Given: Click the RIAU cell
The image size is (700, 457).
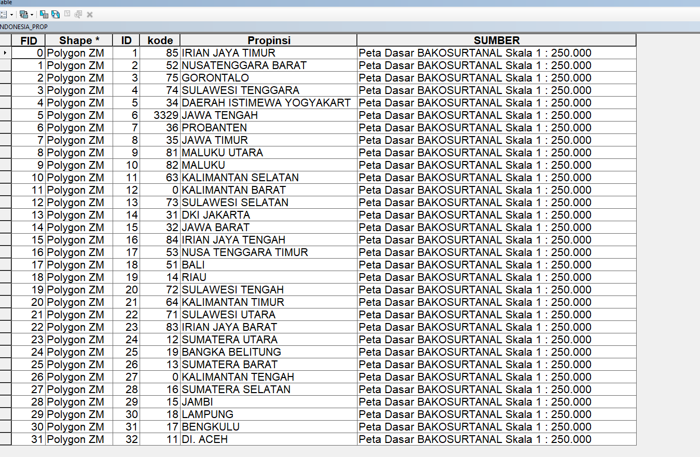Looking at the screenshot, I should (x=269, y=277).
